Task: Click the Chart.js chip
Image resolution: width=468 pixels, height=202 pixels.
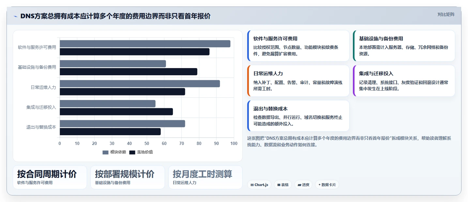Action: (259, 185)
